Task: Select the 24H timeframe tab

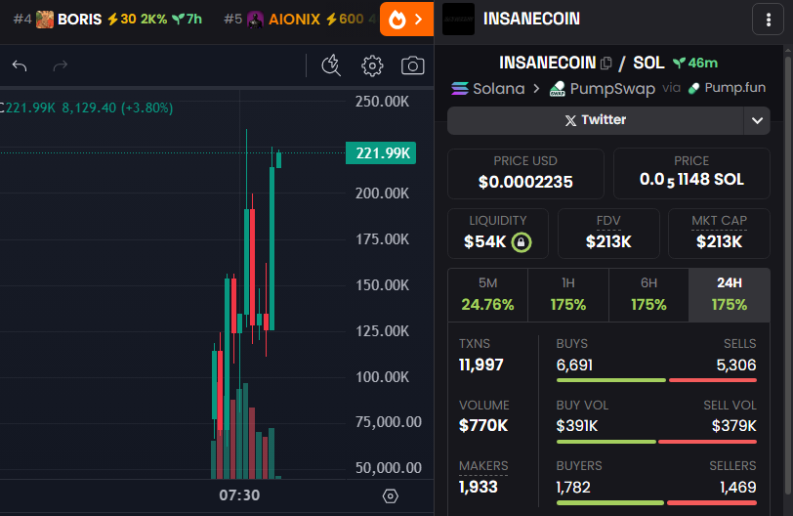Action: (730, 295)
